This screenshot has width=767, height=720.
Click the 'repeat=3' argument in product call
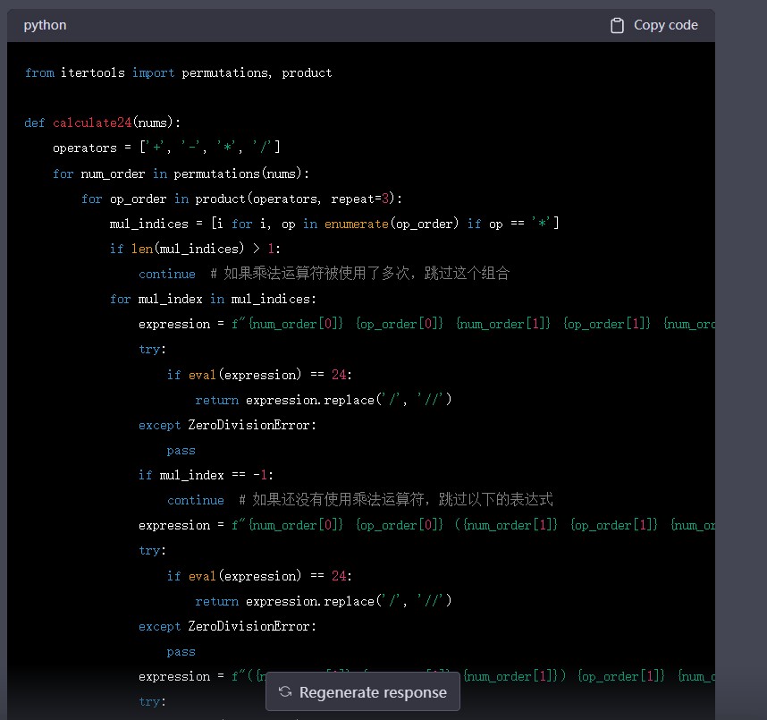click(361, 199)
